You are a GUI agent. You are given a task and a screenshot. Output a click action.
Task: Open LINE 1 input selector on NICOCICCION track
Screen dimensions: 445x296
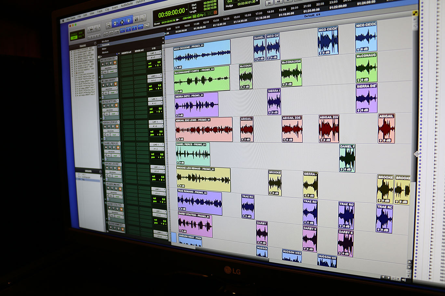[154, 53]
